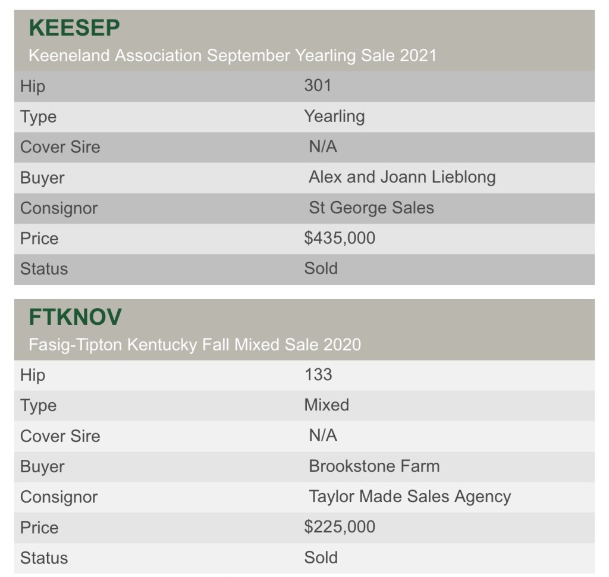This screenshot has width=609, height=577.
Task: Select hip number 133
Action: click(318, 375)
